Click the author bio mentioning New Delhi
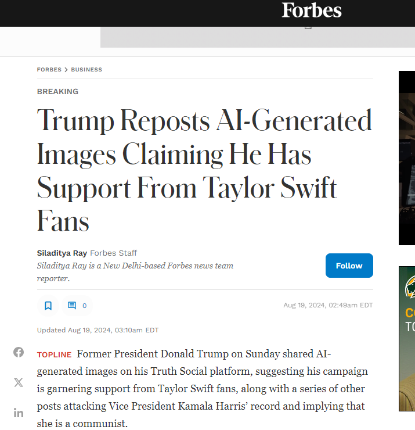The width and height of the screenshot is (415, 430). coord(135,272)
